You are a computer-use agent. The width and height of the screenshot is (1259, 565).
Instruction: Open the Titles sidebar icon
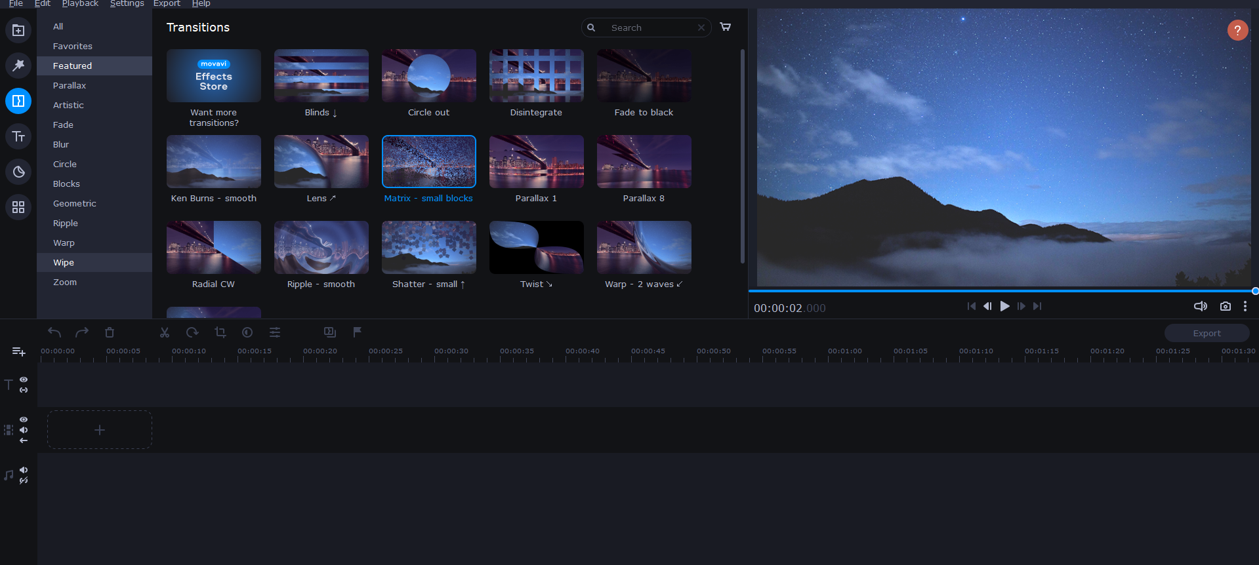click(x=18, y=136)
